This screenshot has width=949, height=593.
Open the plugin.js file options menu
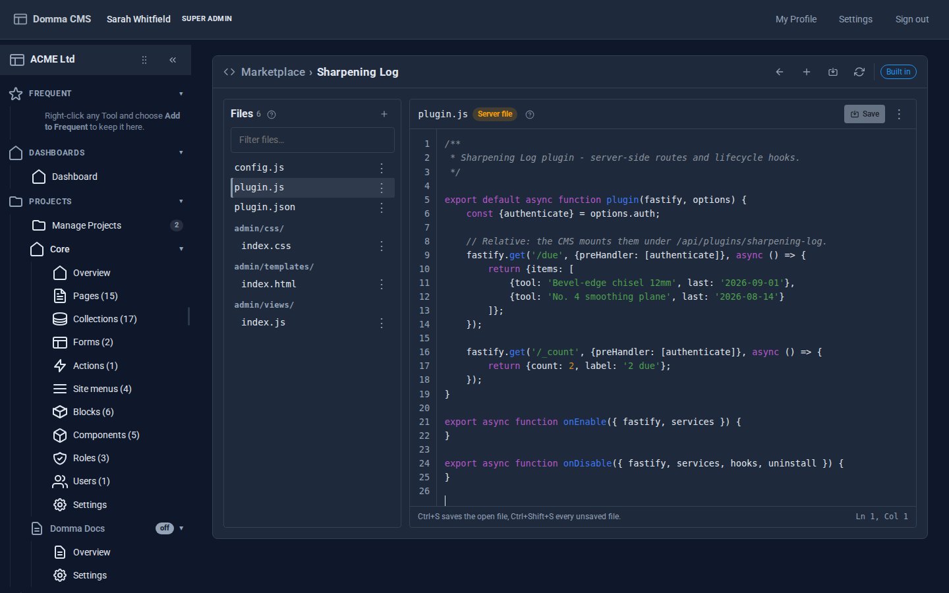click(x=382, y=188)
